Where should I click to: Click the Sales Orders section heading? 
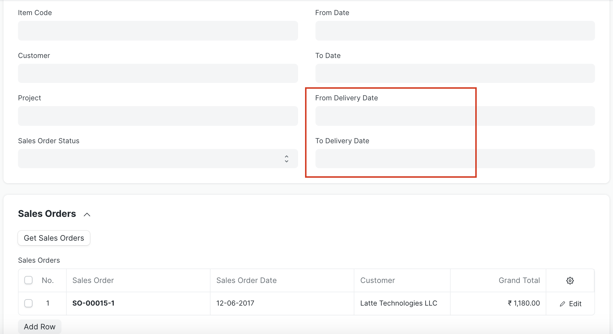(x=47, y=214)
